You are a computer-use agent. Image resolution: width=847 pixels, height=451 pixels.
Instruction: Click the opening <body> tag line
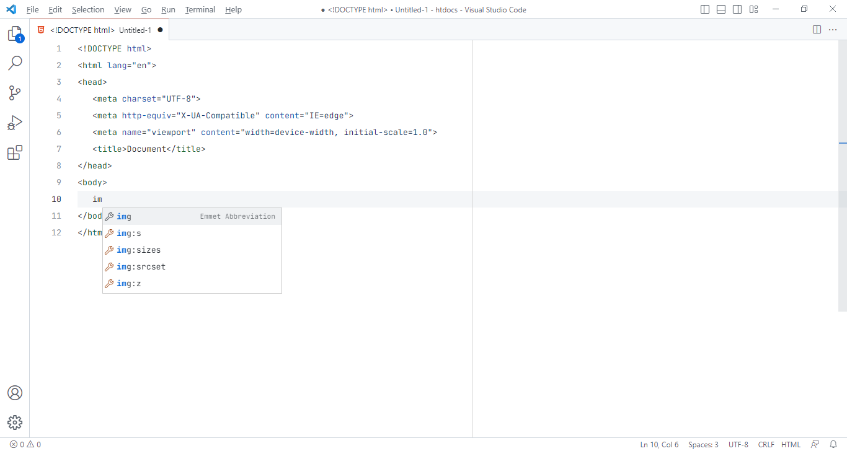[92, 182]
